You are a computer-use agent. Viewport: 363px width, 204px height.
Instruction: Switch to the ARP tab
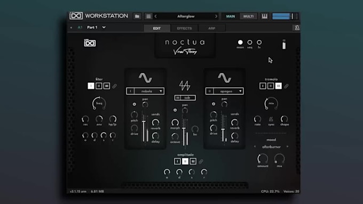[x=211, y=28]
